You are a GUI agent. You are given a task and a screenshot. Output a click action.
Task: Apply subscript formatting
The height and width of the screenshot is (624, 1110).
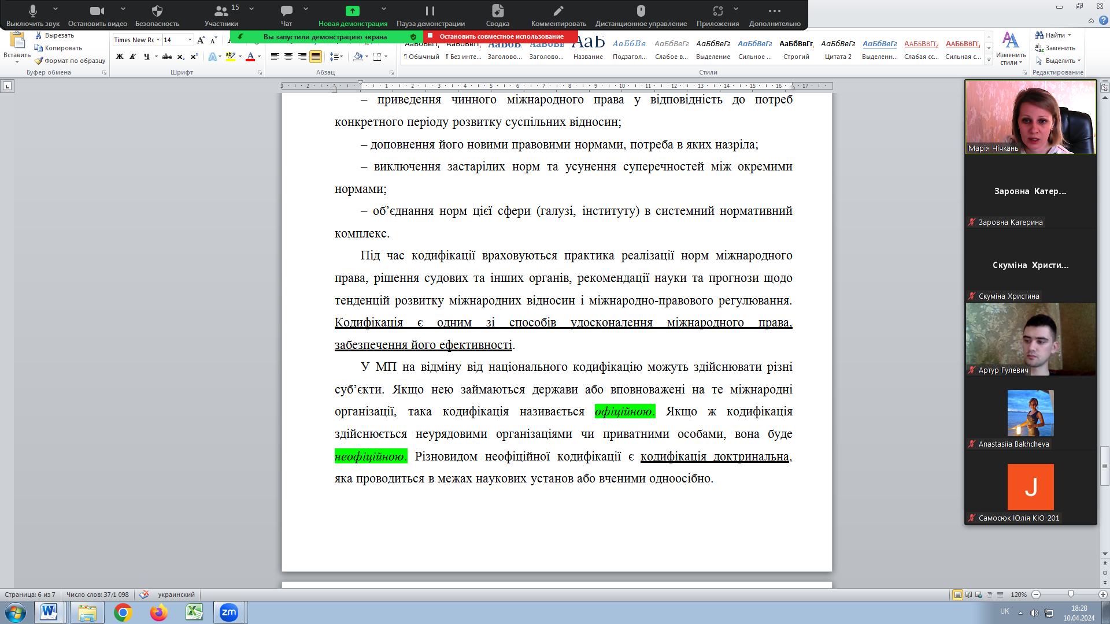pos(181,57)
